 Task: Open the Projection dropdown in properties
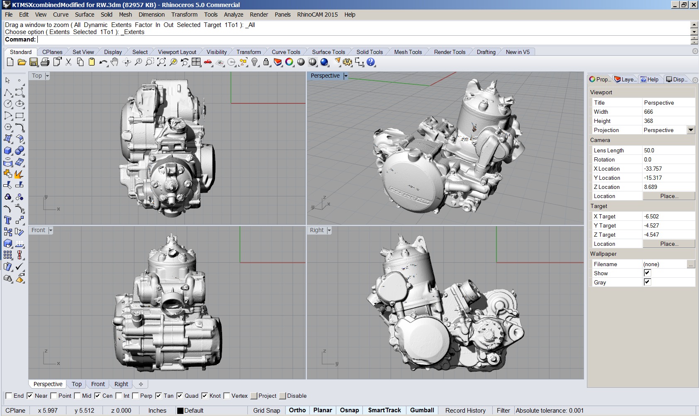691,130
